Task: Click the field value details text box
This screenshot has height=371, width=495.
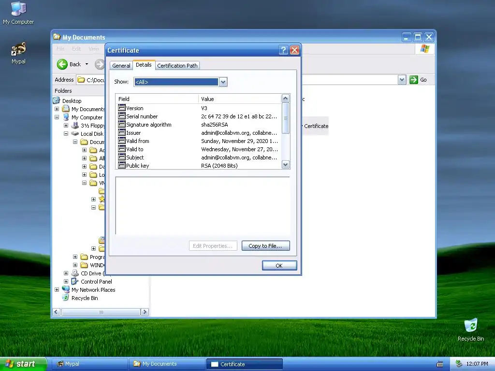Action: [x=203, y=206]
